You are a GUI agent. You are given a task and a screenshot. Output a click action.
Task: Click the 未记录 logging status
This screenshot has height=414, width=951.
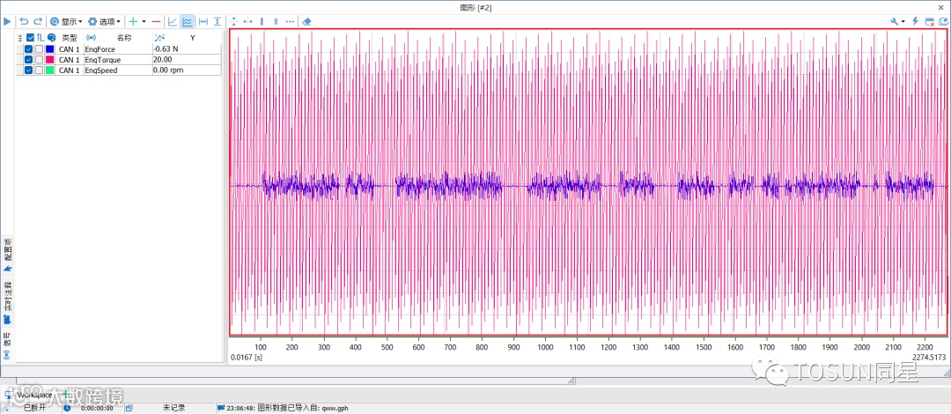tap(174, 408)
